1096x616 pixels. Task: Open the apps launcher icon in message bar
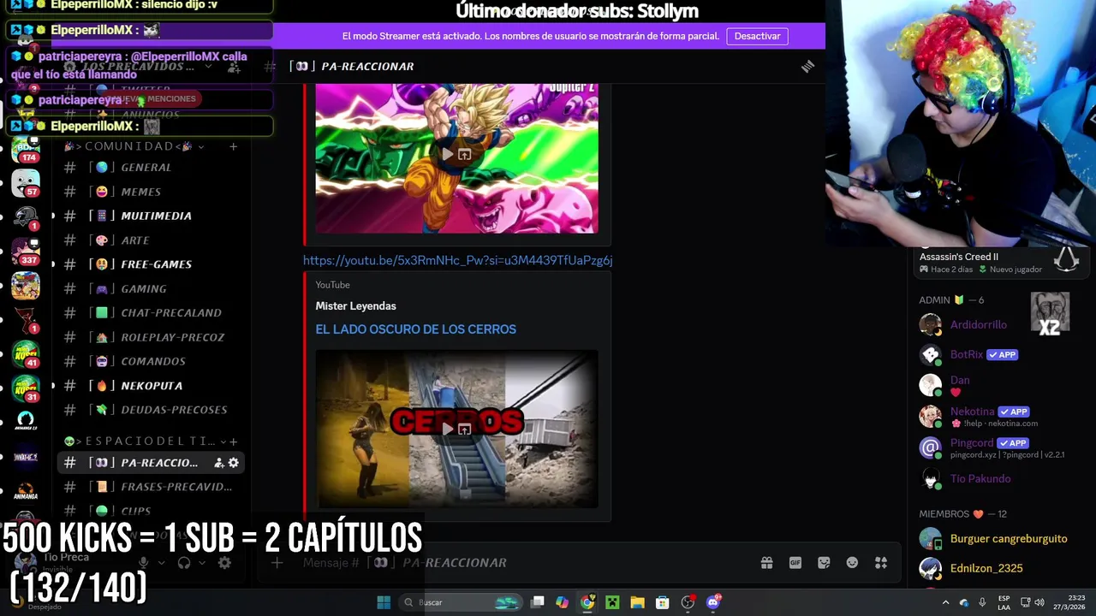[x=881, y=562]
